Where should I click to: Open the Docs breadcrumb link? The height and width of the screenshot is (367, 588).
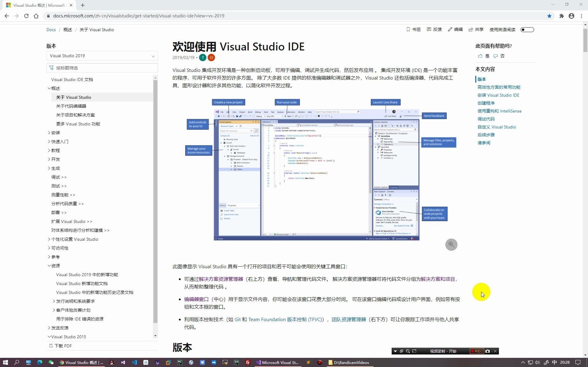(x=51, y=29)
